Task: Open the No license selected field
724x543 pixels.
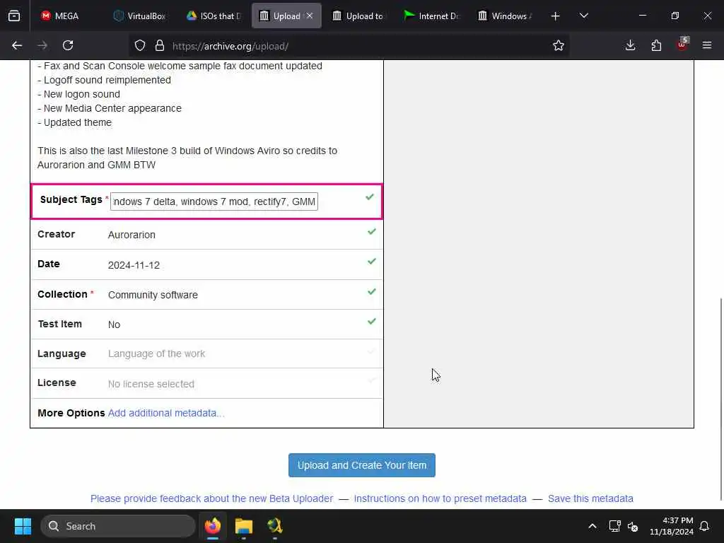Action: 151,384
